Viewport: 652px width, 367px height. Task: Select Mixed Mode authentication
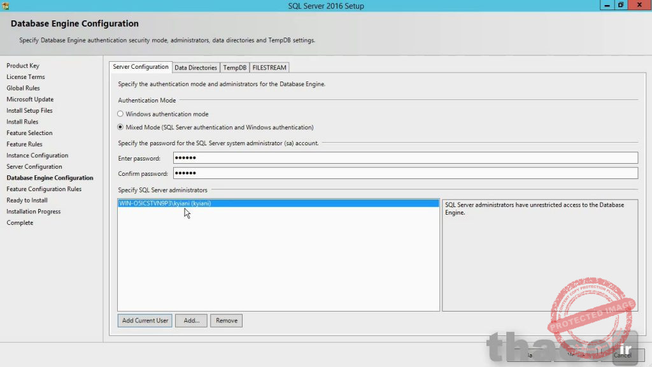pyautogui.click(x=119, y=127)
